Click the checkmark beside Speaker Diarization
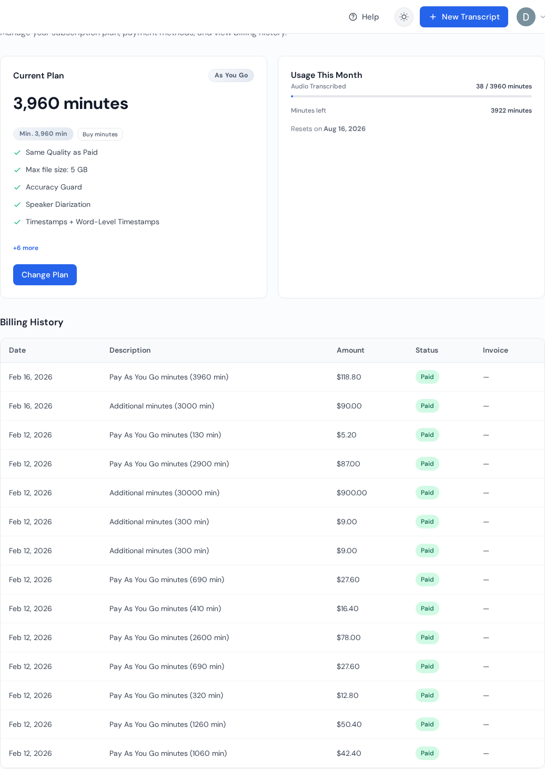The width and height of the screenshot is (545, 769). click(17, 204)
